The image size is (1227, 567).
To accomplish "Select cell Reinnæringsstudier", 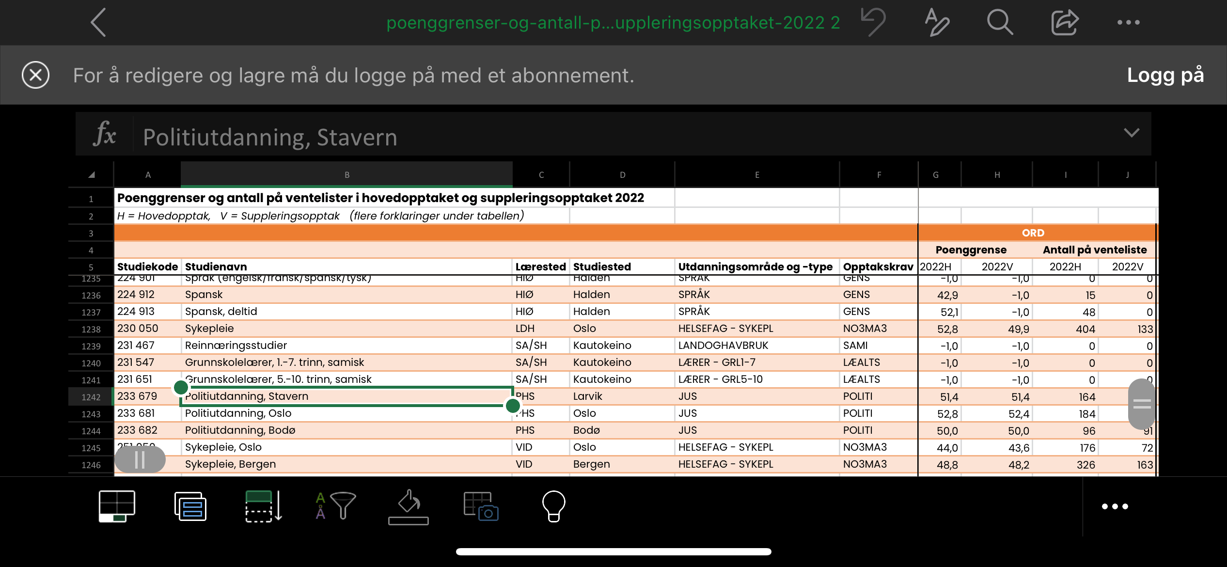I will (347, 346).
